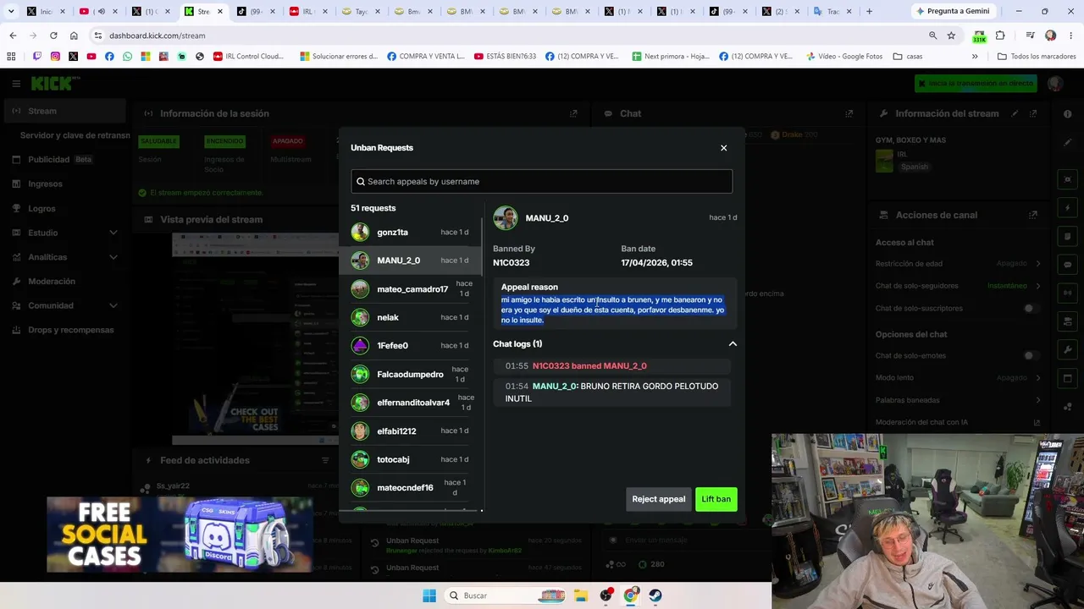Click Reject appeal button
The height and width of the screenshot is (609, 1084).
click(x=658, y=499)
